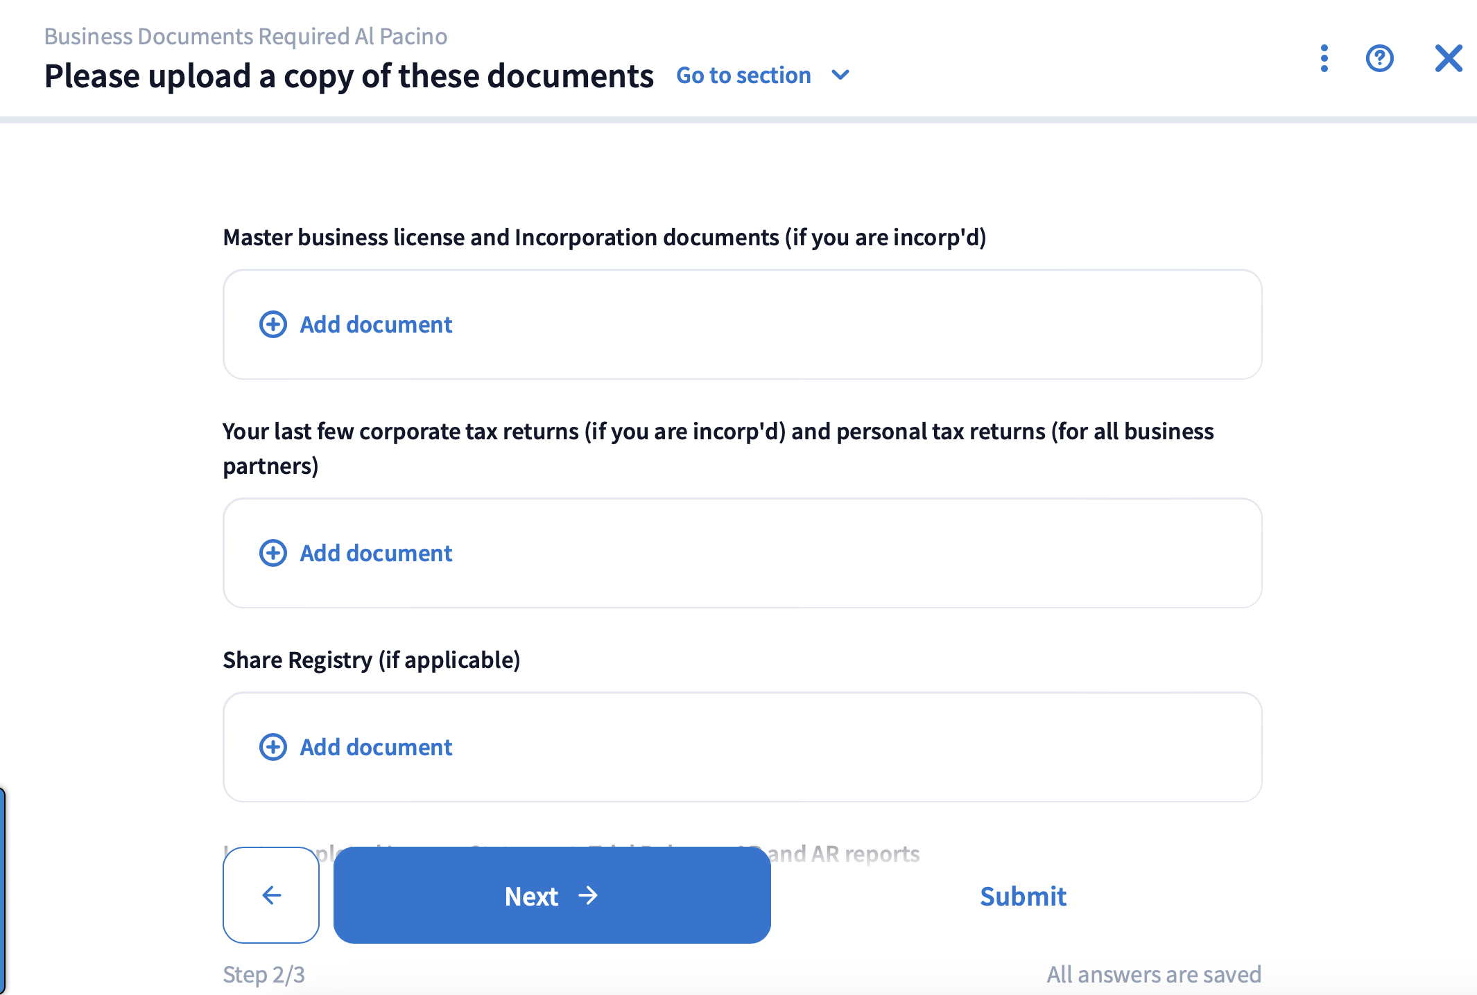This screenshot has width=1477, height=995.
Task: Submit the business documents form
Action: pos(1023,896)
